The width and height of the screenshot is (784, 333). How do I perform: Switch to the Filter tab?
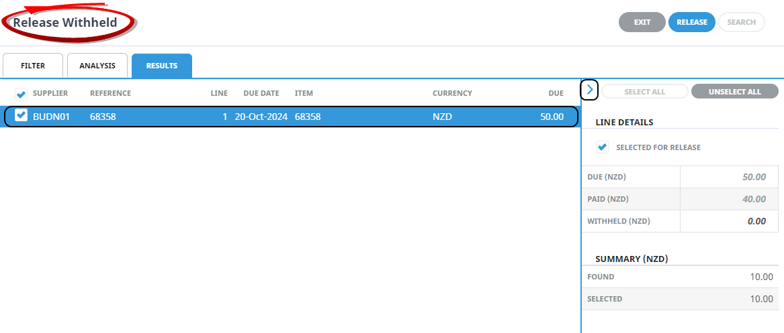pyautogui.click(x=33, y=66)
